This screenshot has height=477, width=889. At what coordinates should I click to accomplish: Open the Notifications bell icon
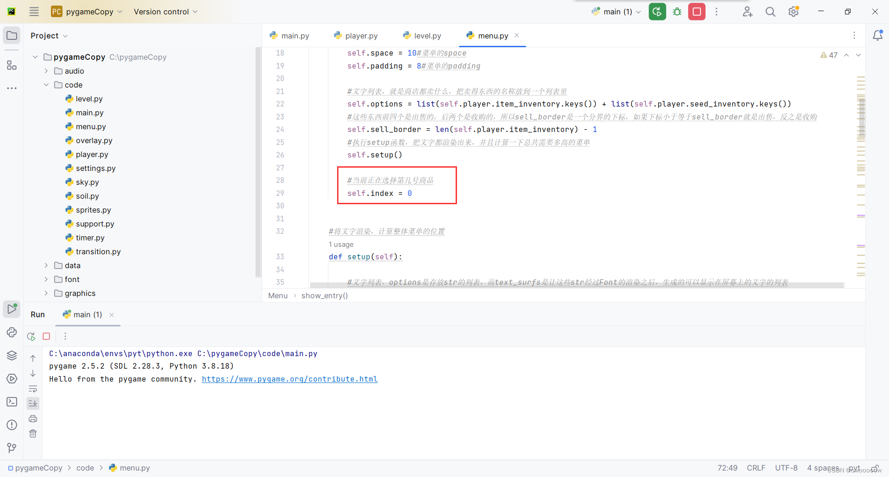click(x=877, y=35)
